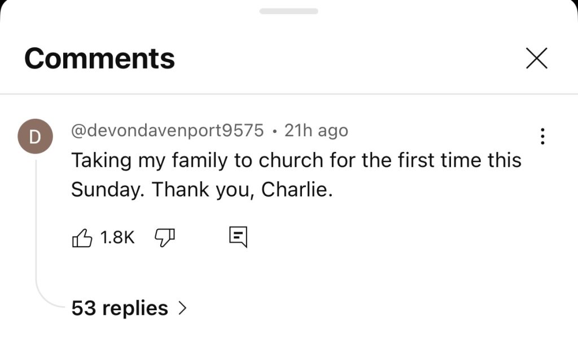
Task: Grab the drag handle at top of sheet
Action: tap(288, 11)
